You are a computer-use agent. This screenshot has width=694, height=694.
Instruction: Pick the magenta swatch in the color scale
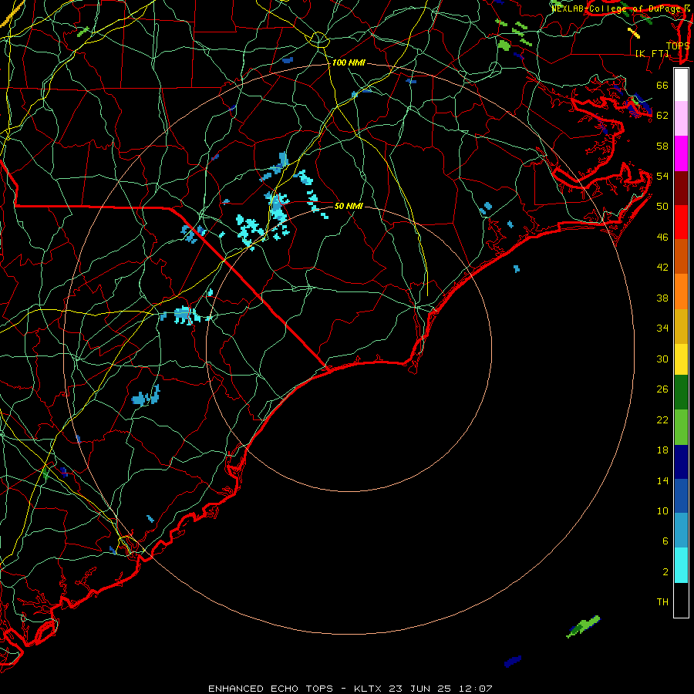click(681, 153)
